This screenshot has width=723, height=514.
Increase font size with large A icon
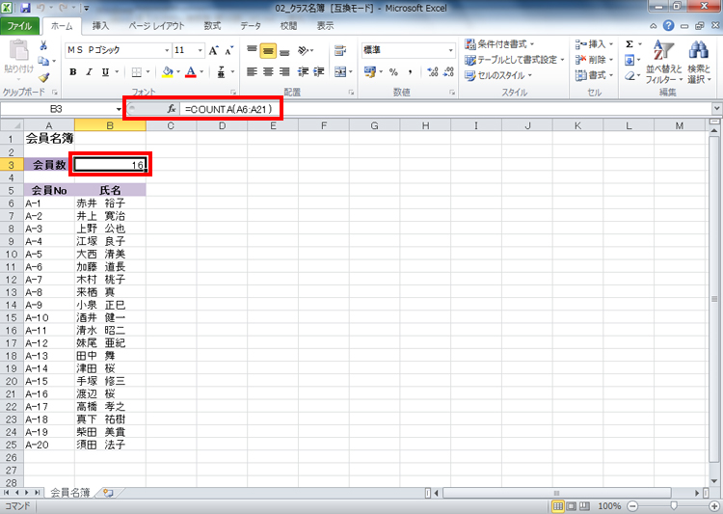click(213, 50)
